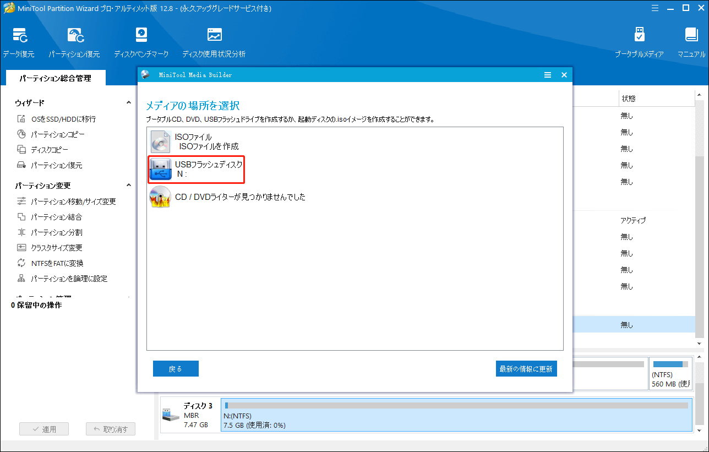Image resolution: width=709 pixels, height=452 pixels.
Task: Click the ディスク 3 drive icon
Action: coord(170,415)
